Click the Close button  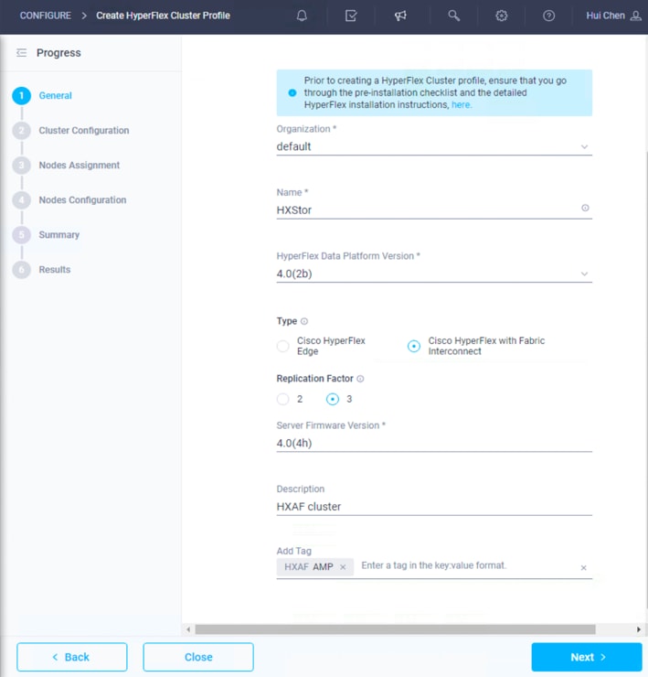[x=198, y=657]
